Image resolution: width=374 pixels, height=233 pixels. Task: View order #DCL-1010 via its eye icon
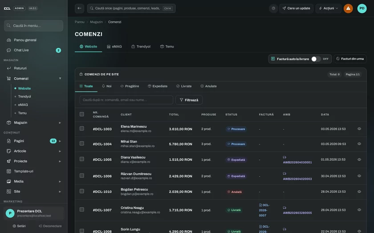pyautogui.click(x=359, y=192)
